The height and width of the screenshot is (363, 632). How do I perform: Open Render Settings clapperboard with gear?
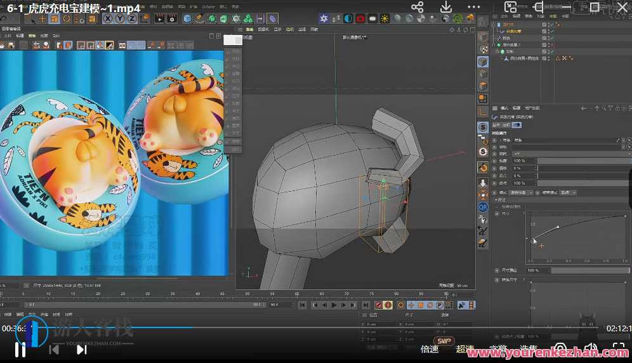pos(172,18)
